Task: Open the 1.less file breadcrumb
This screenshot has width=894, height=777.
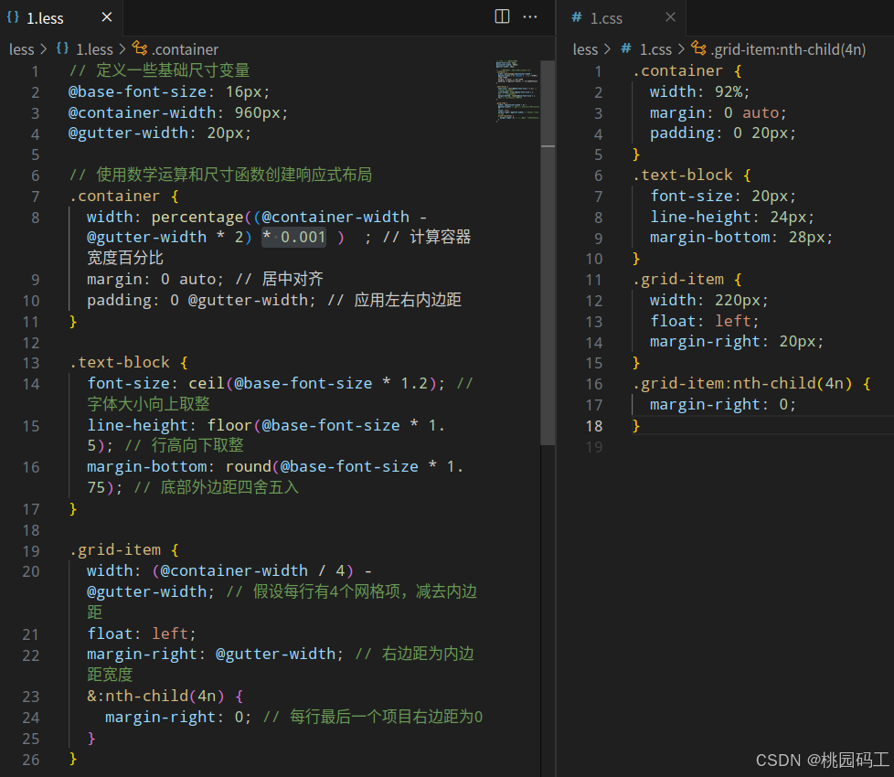Action: [95, 49]
